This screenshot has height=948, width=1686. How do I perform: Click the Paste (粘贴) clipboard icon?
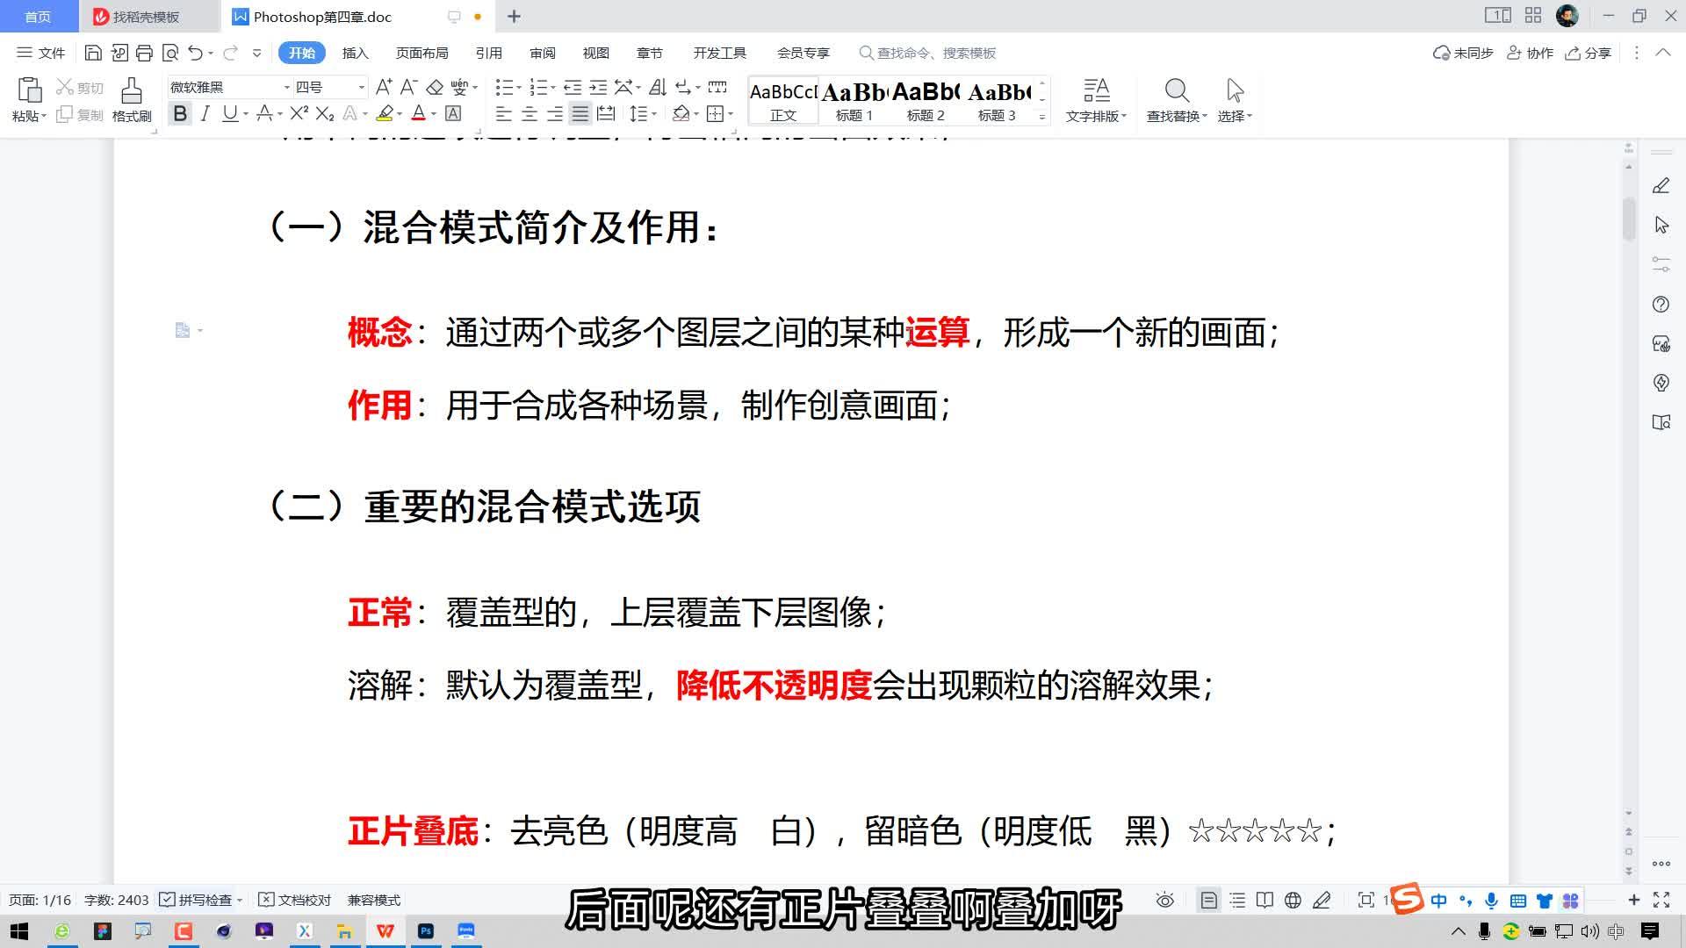click(29, 90)
